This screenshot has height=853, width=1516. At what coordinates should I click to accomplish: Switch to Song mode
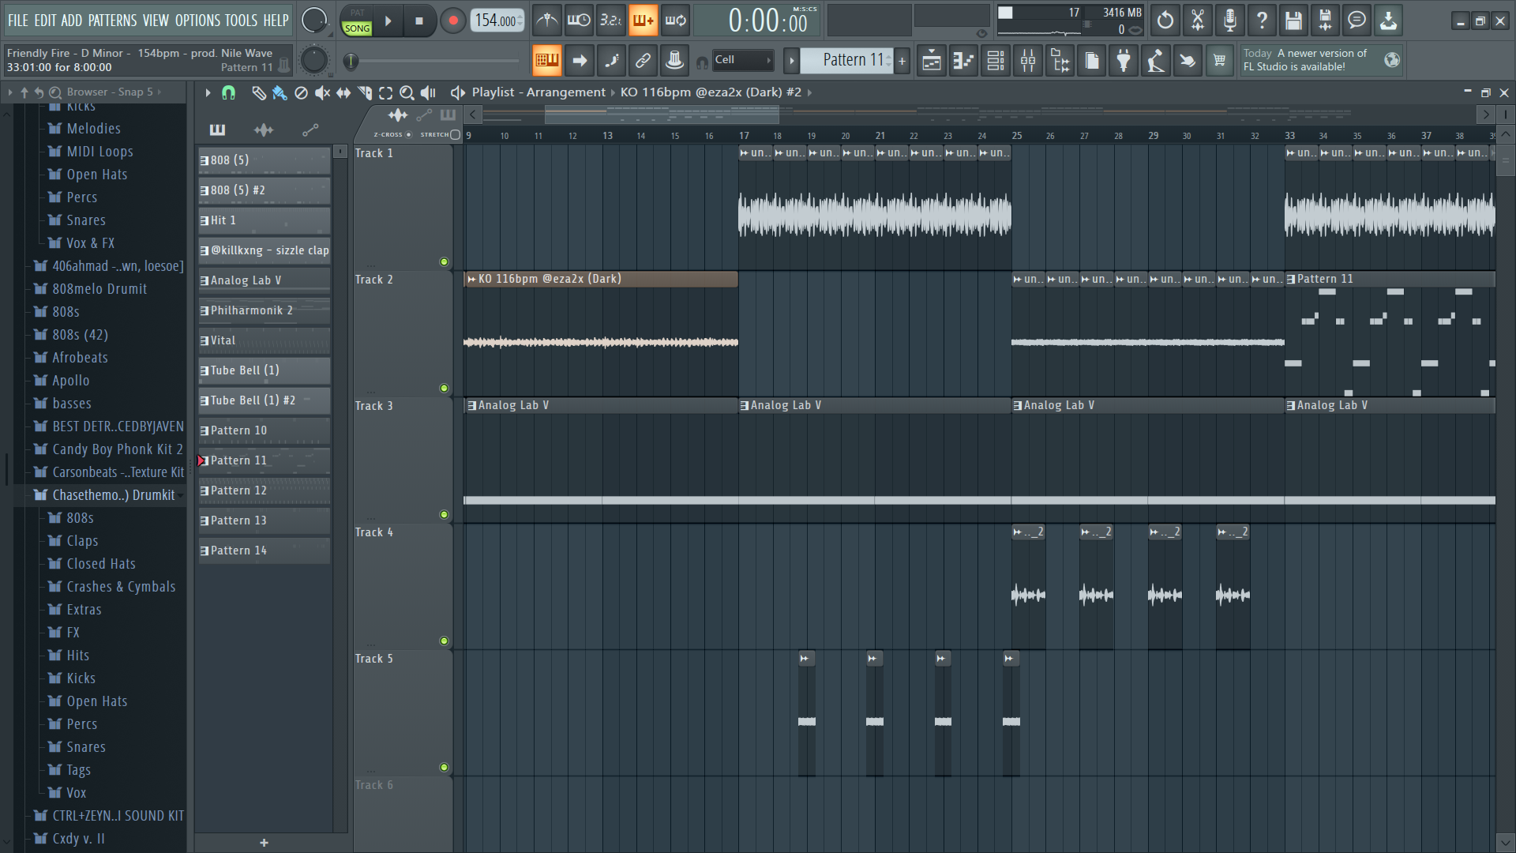click(x=357, y=28)
